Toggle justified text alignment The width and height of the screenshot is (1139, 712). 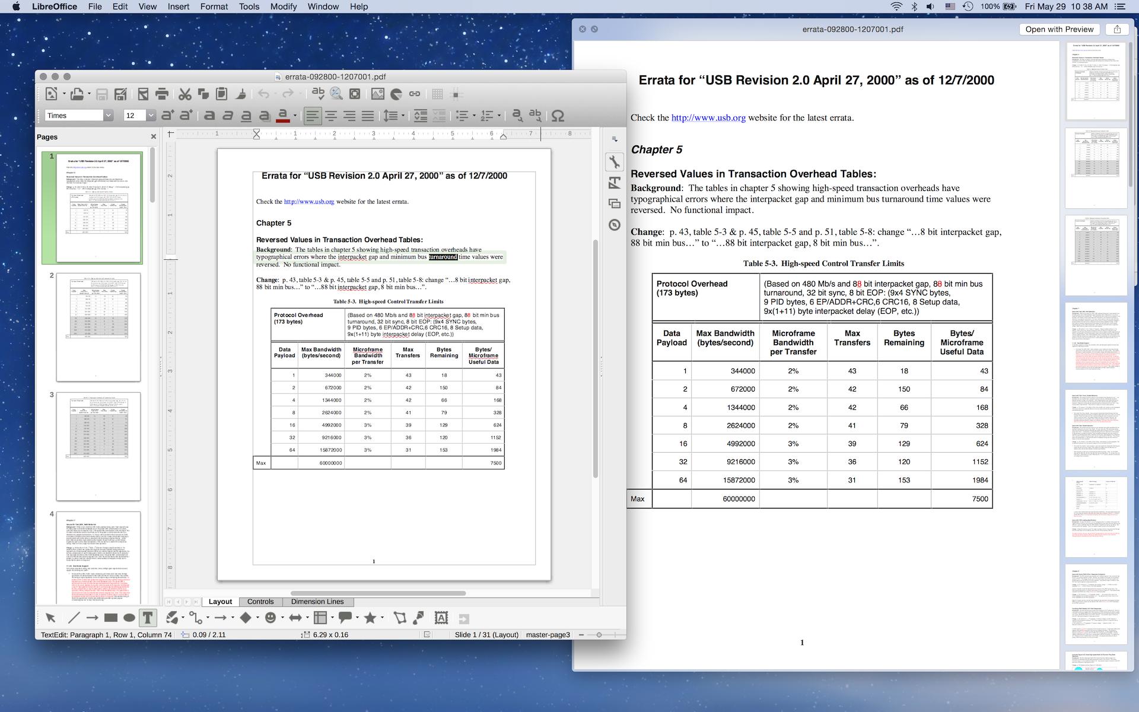(x=368, y=116)
